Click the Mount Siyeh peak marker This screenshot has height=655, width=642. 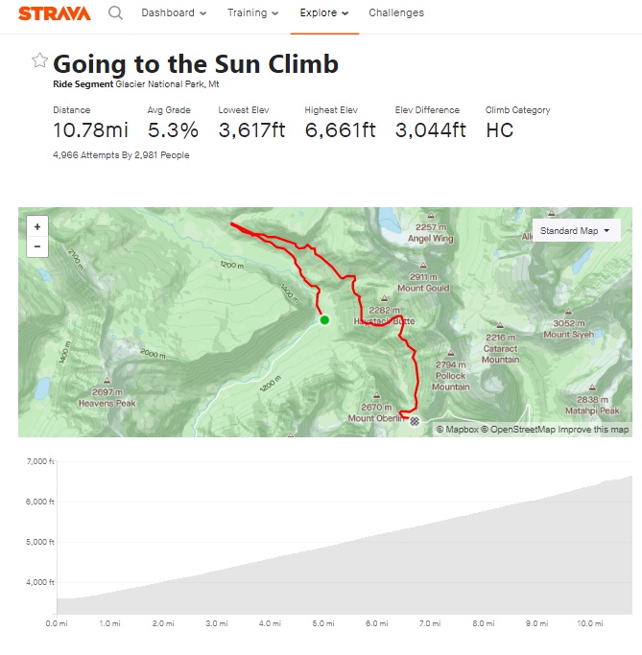[568, 312]
